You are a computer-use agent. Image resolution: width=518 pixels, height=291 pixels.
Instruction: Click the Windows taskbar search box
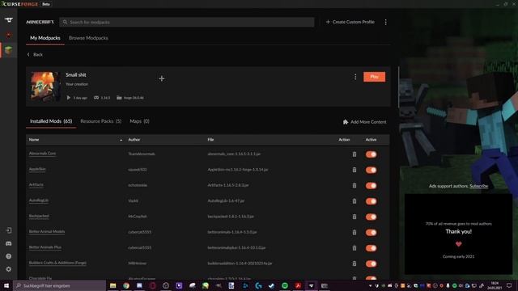point(59,285)
